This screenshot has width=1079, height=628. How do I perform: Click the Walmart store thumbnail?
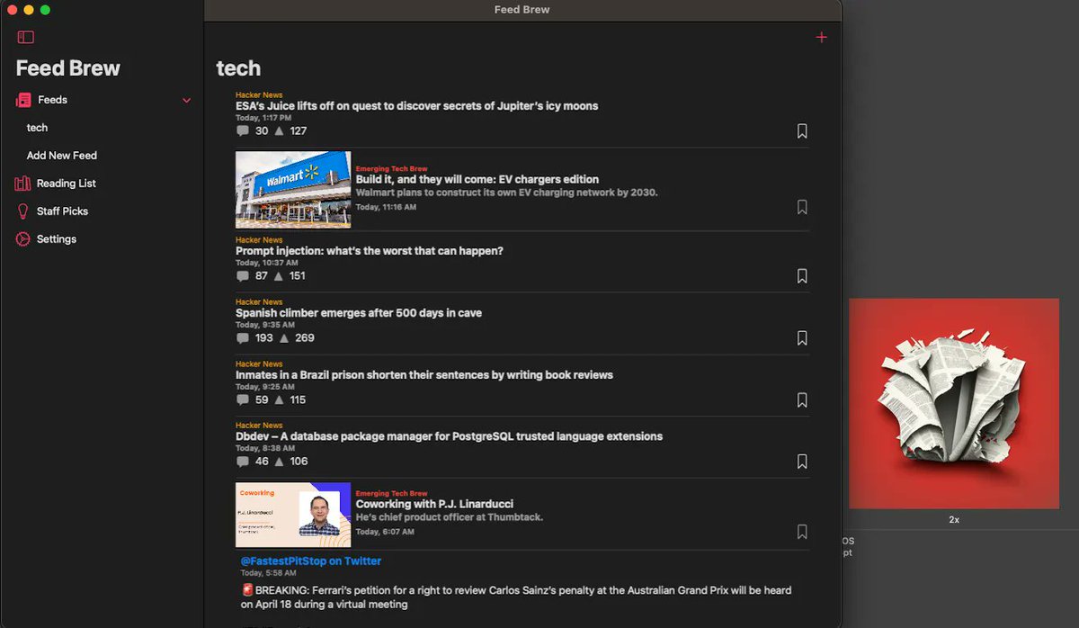(x=293, y=190)
